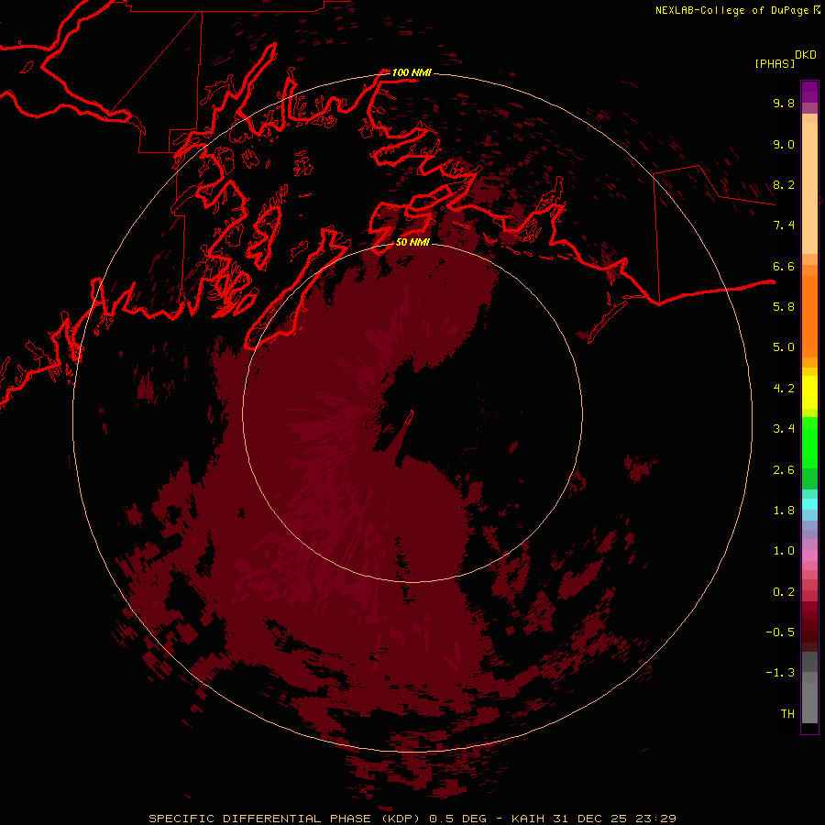The image size is (825, 825).
Task: Click the cyan segment of the color bar
Action: coord(809,503)
